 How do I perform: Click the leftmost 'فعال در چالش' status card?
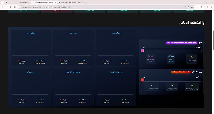[24, 11]
